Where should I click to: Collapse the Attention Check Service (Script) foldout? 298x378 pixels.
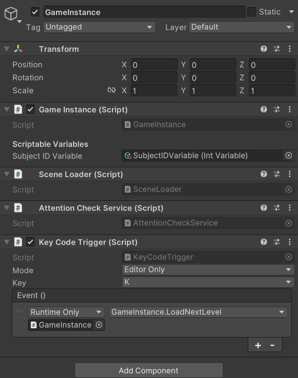(x=7, y=208)
